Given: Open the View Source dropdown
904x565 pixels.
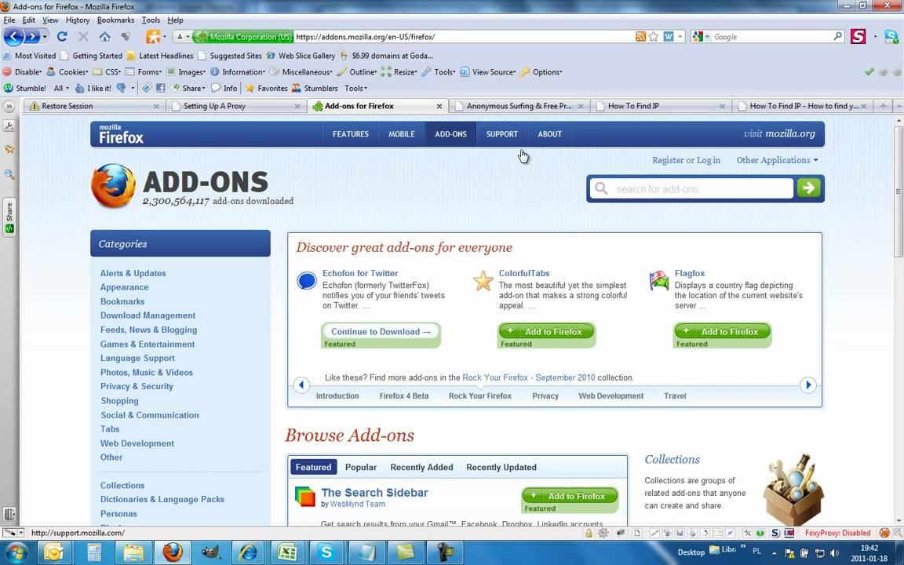Looking at the screenshot, I should (x=488, y=72).
